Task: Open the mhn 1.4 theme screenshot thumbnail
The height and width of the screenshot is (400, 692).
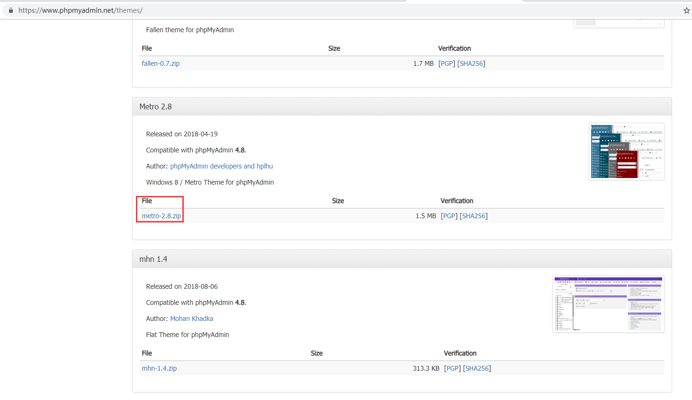Action: [608, 304]
